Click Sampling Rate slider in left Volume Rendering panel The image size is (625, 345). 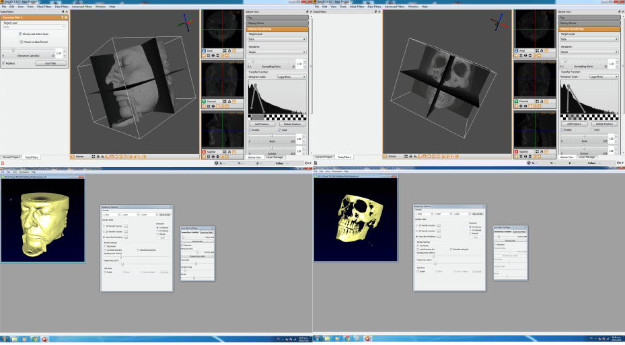(271, 61)
